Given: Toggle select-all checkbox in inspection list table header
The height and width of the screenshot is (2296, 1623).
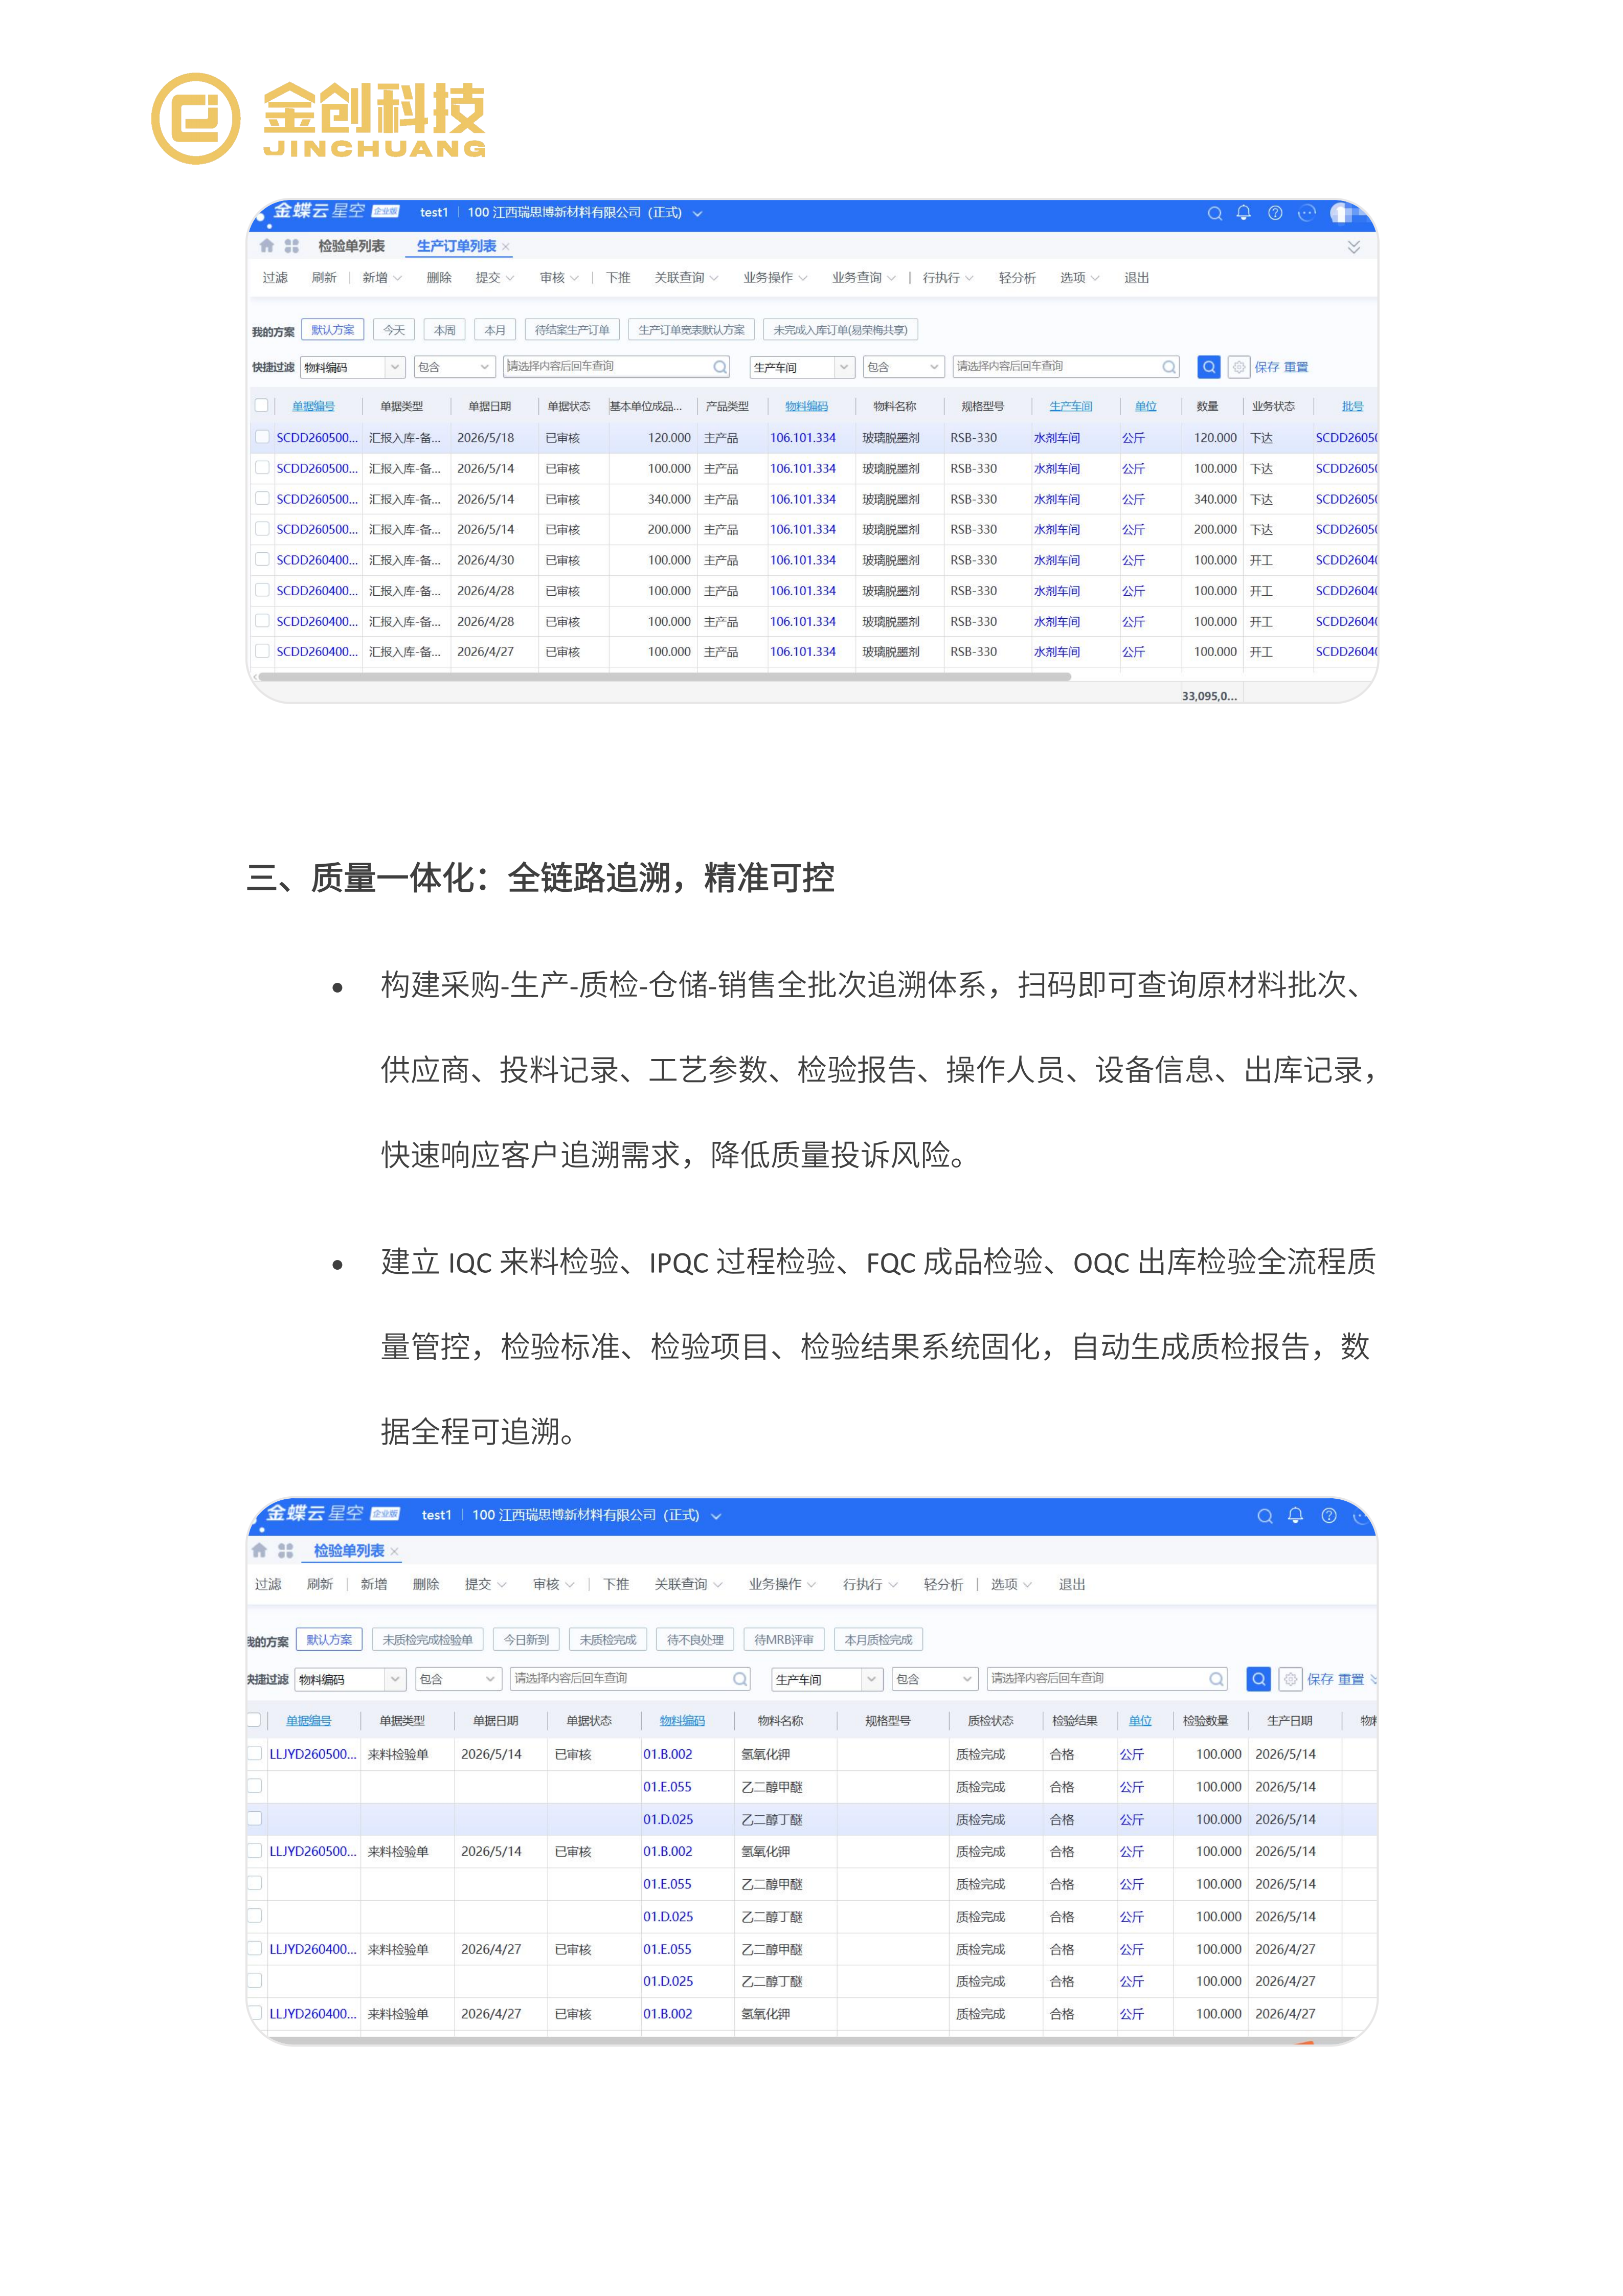Looking at the screenshot, I should (x=254, y=1720).
